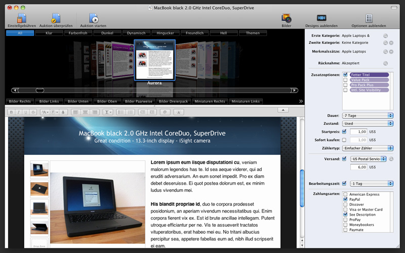
Task: Choose Miniaturen Rechts layout button
Action: click(210, 102)
